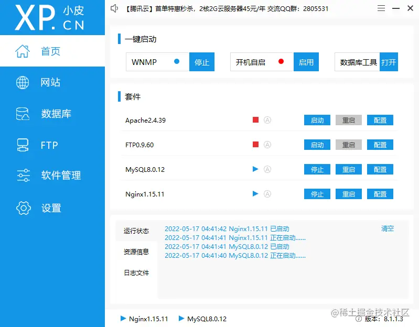This screenshot has height=327, width=419.
Task: Click the database cloud icon in sidebar
Action: click(23, 114)
